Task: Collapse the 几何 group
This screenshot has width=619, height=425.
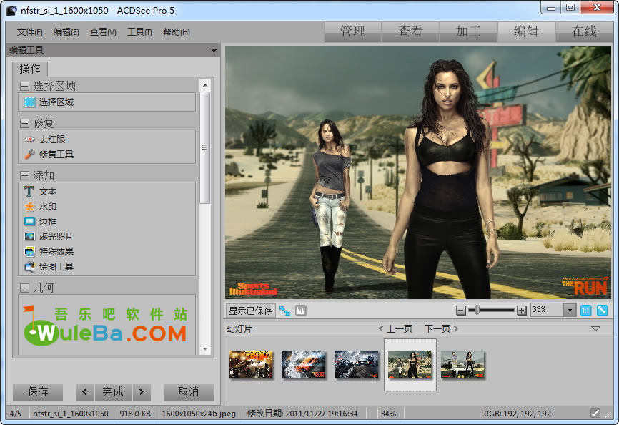Action: (x=24, y=288)
